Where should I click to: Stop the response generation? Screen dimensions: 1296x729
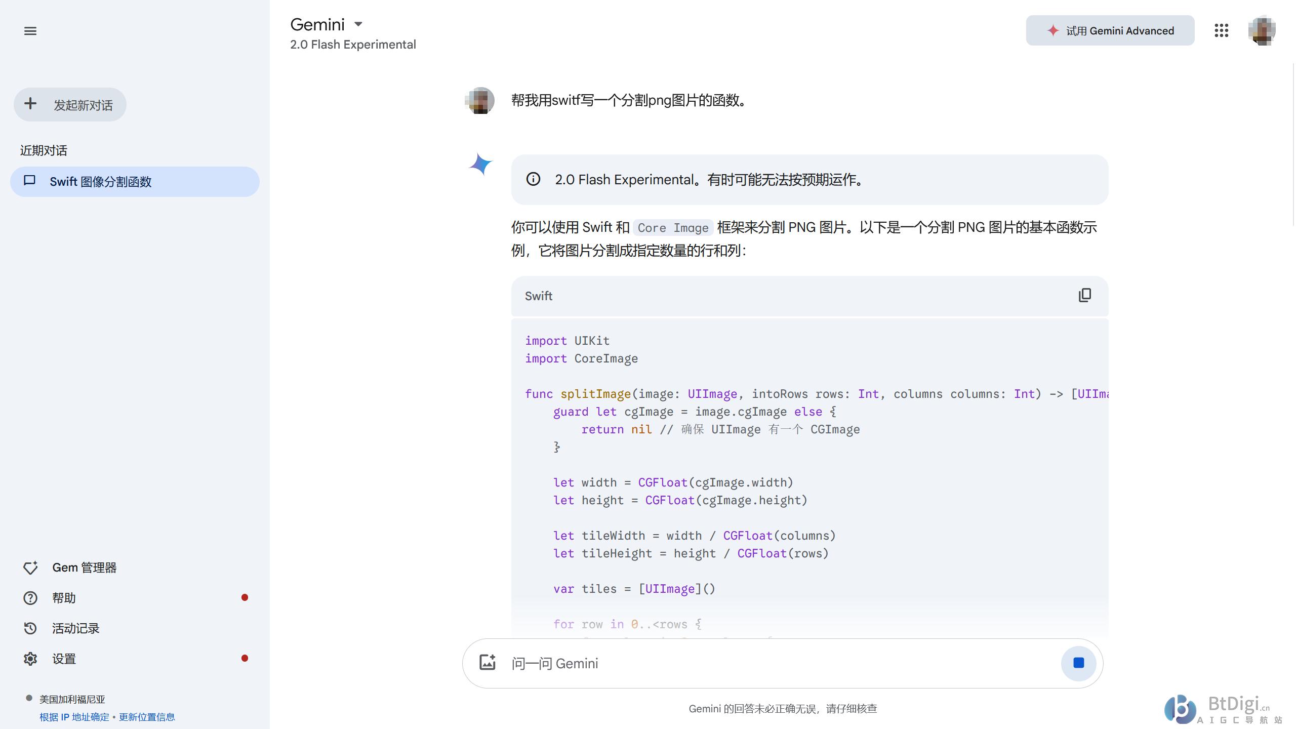[1078, 663]
